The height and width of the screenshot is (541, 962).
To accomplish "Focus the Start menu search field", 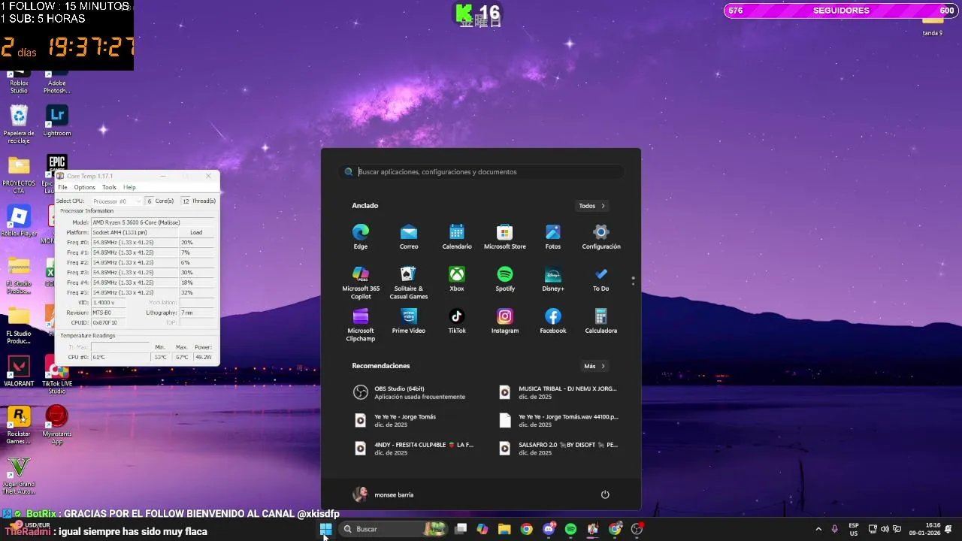I will 481,172.
